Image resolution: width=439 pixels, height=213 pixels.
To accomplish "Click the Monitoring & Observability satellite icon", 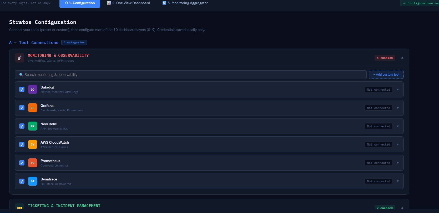I will 19,58.
